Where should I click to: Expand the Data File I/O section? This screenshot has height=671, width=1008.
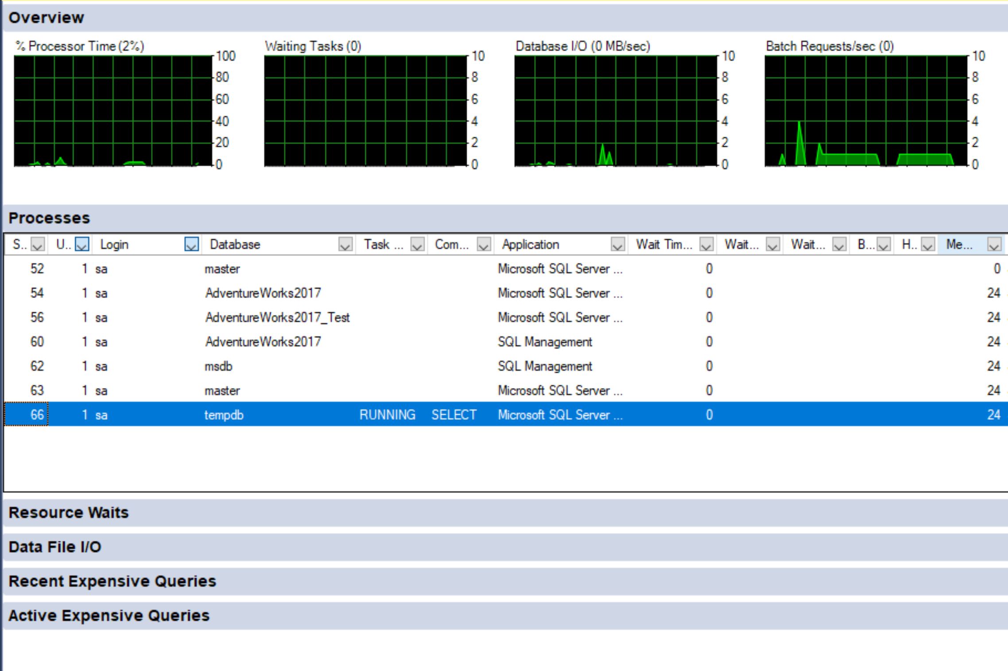coord(55,547)
